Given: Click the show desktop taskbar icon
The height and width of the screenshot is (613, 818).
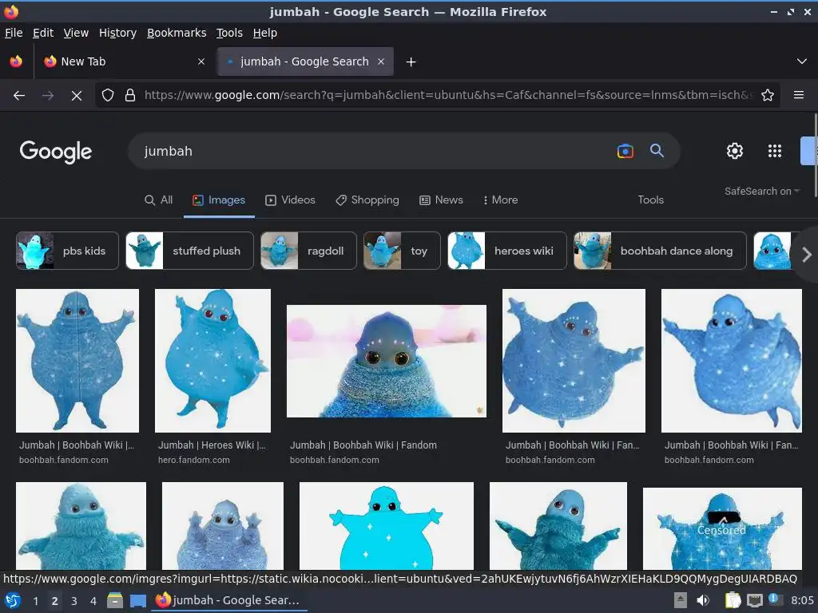Looking at the screenshot, I should 138,601.
